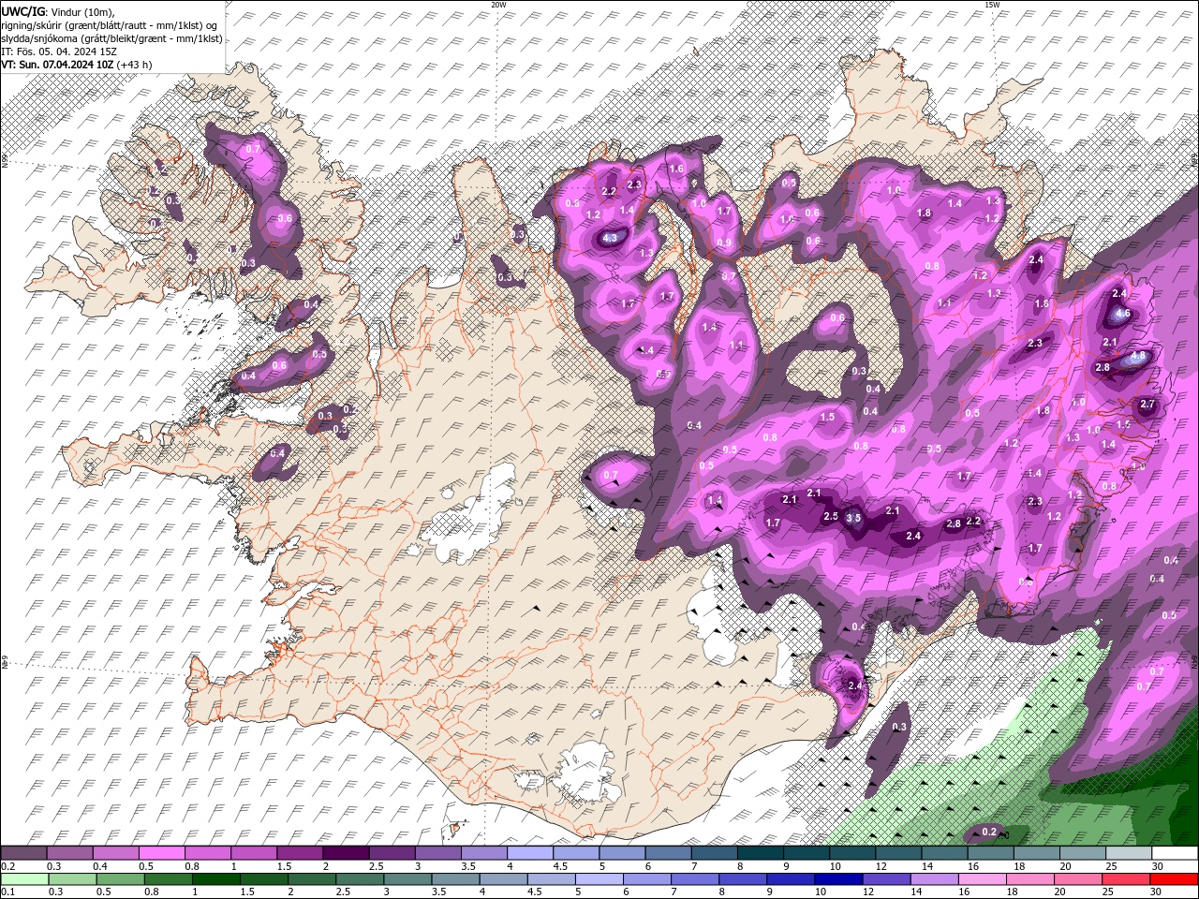Click palest green 0.1 swatch in rain legend
Screen dimensions: 1199x899
coord(24,879)
